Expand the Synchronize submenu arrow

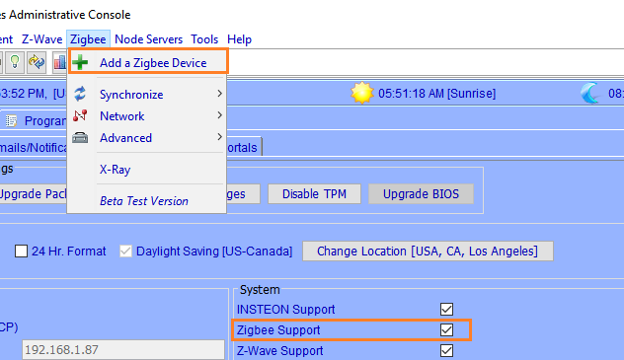[x=219, y=94]
